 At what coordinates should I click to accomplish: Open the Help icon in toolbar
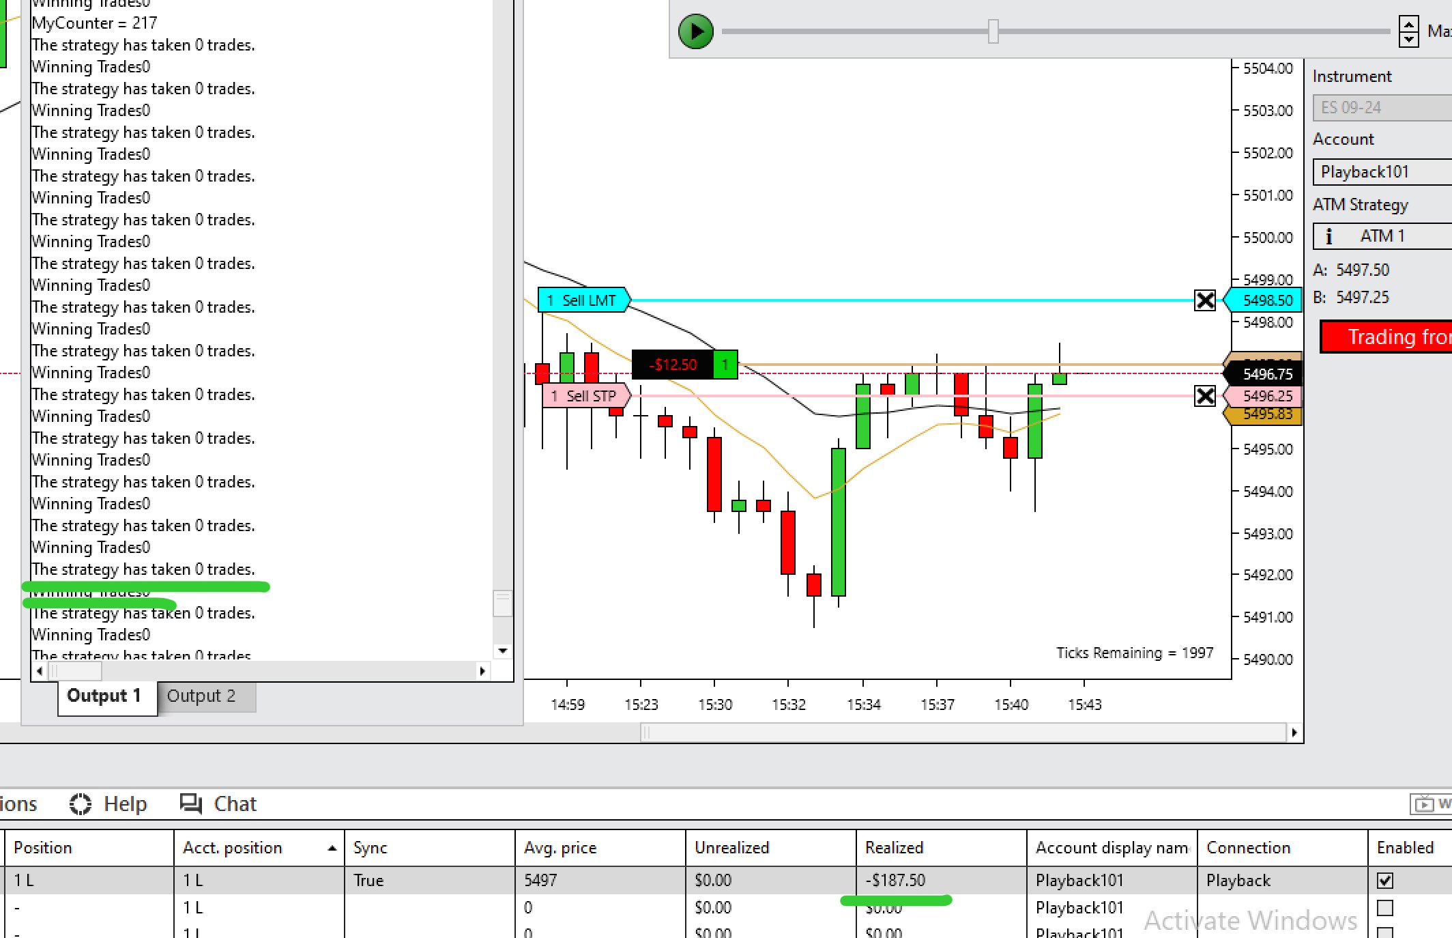point(81,804)
